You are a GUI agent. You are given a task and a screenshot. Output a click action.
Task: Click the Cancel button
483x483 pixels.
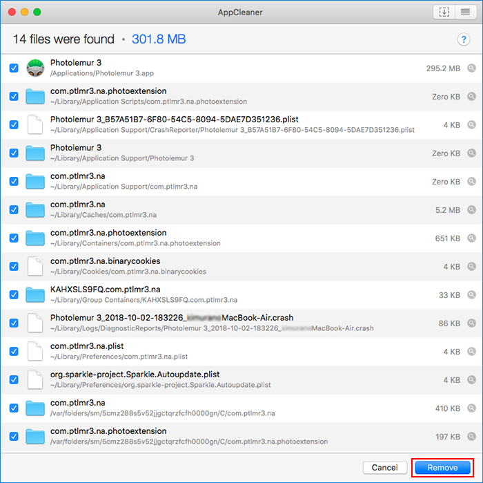coord(385,468)
